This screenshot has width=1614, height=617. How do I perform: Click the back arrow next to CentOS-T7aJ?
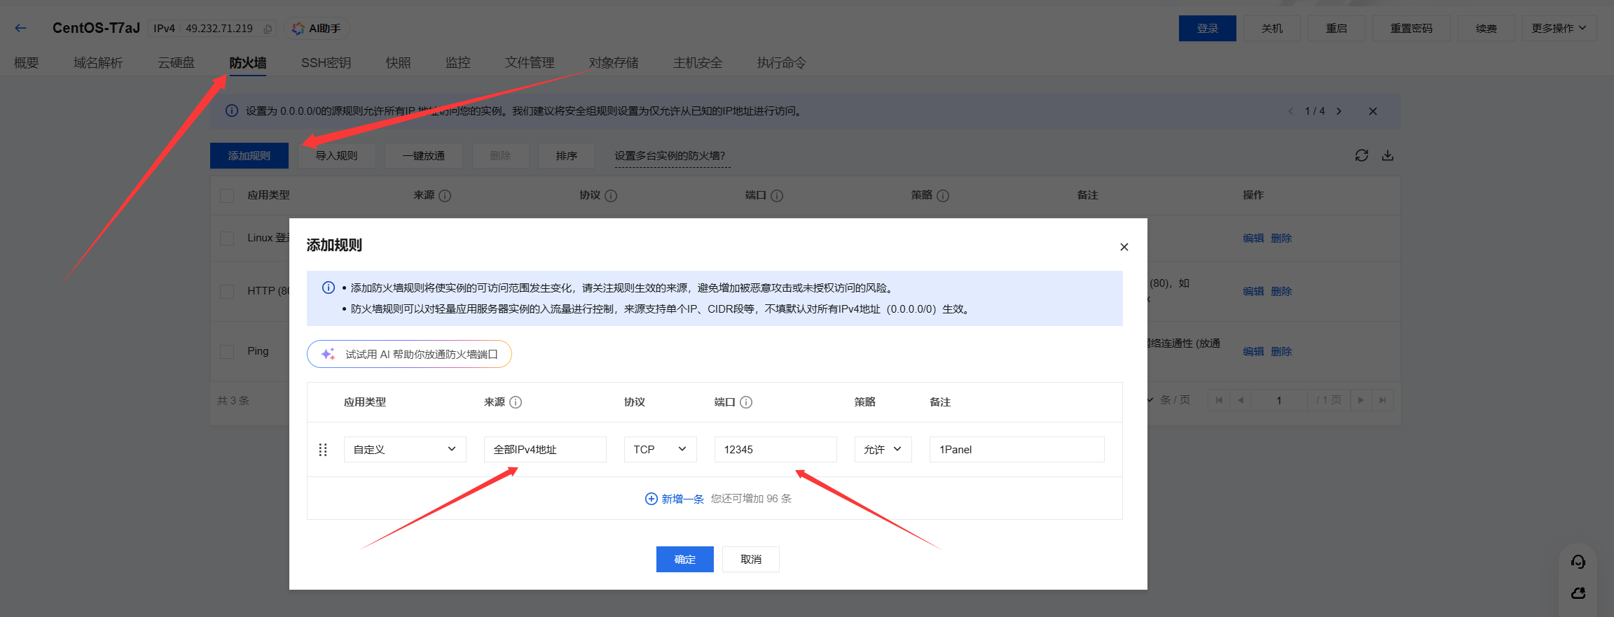click(21, 28)
